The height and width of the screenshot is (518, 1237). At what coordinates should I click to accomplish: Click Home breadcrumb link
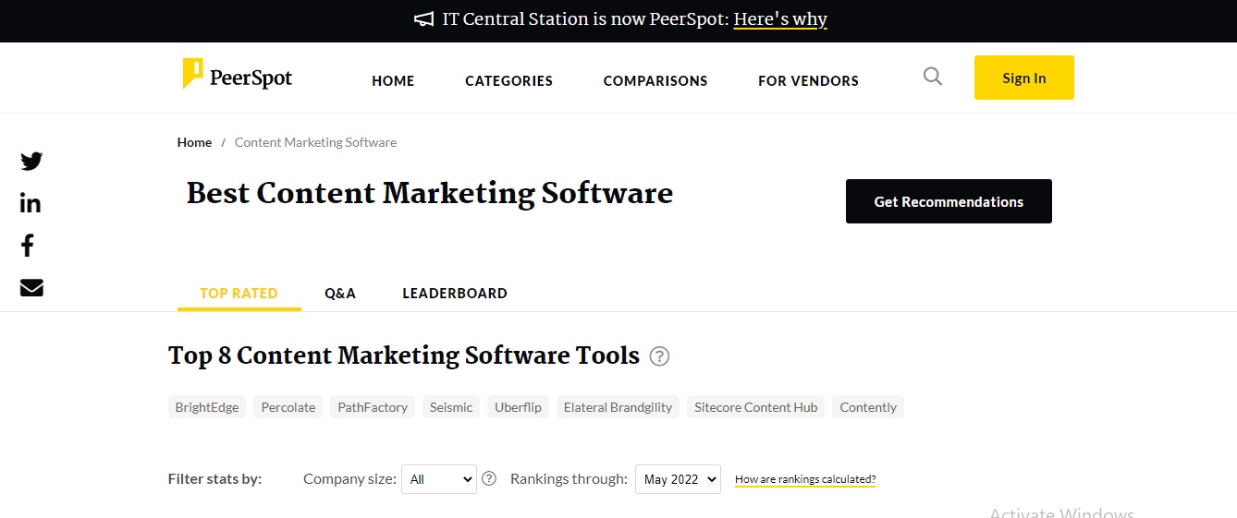coord(194,142)
